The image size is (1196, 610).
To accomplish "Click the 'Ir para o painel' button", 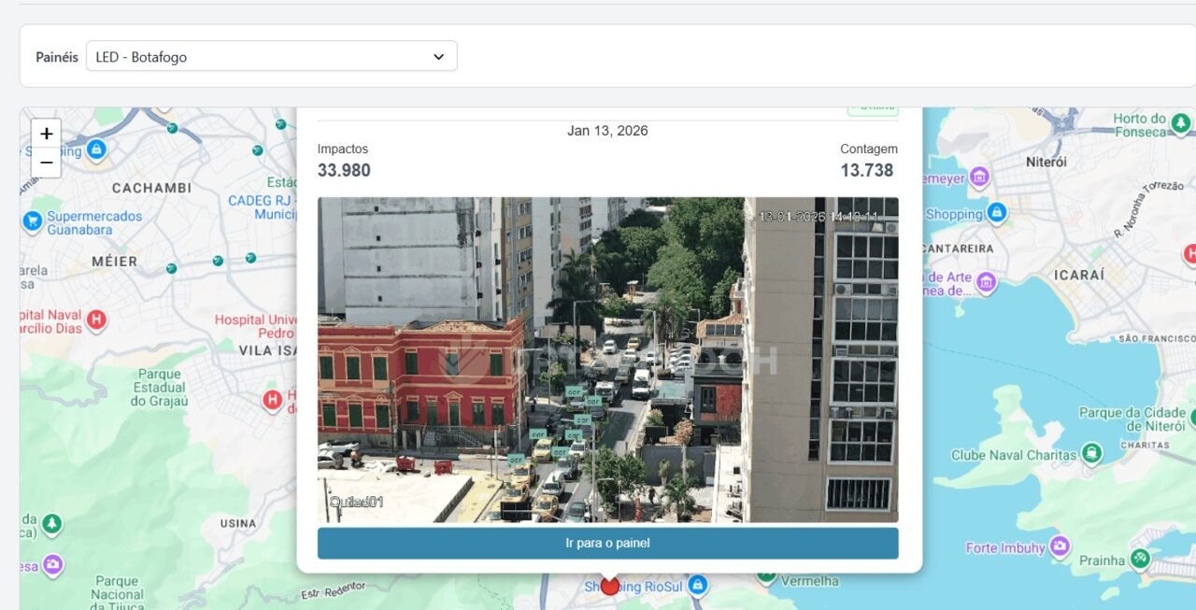I will click(x=607, y=543).
